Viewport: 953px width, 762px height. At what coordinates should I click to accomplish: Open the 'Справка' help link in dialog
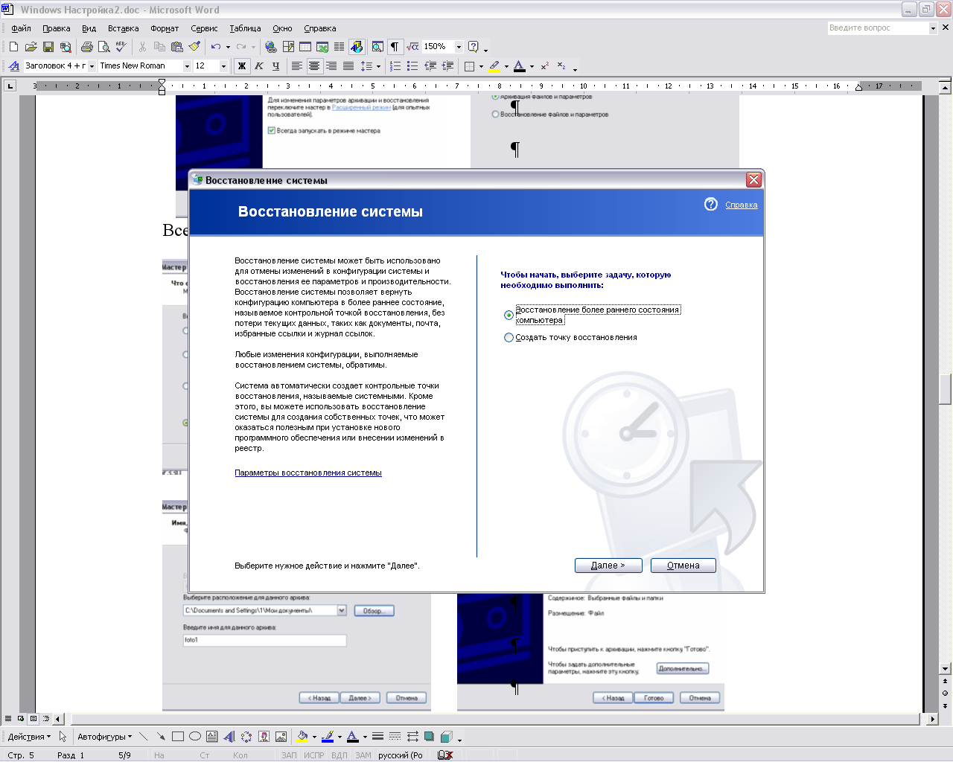(742, 205)
